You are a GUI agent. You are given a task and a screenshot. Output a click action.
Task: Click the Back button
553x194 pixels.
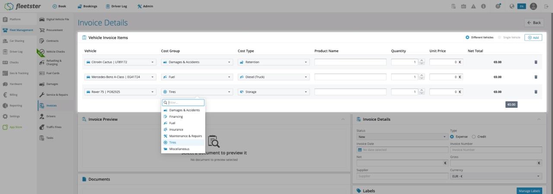click(x=534, y=23)
